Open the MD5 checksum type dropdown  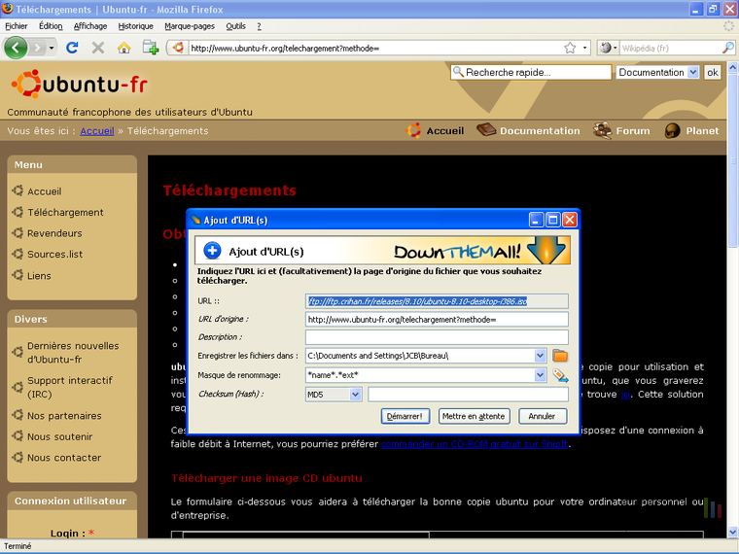(x=334, y=395)
